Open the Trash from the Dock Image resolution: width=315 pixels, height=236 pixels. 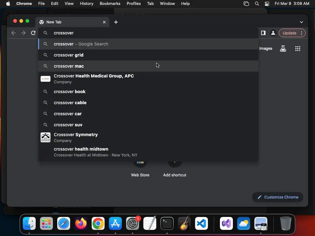pyautogui.click(x=285, y=223)
